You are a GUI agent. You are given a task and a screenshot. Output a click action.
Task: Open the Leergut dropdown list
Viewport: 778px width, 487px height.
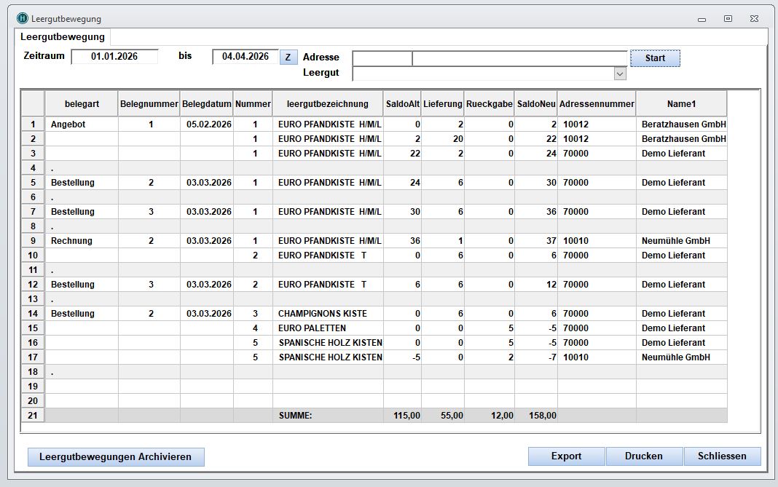tap(620, 74)
